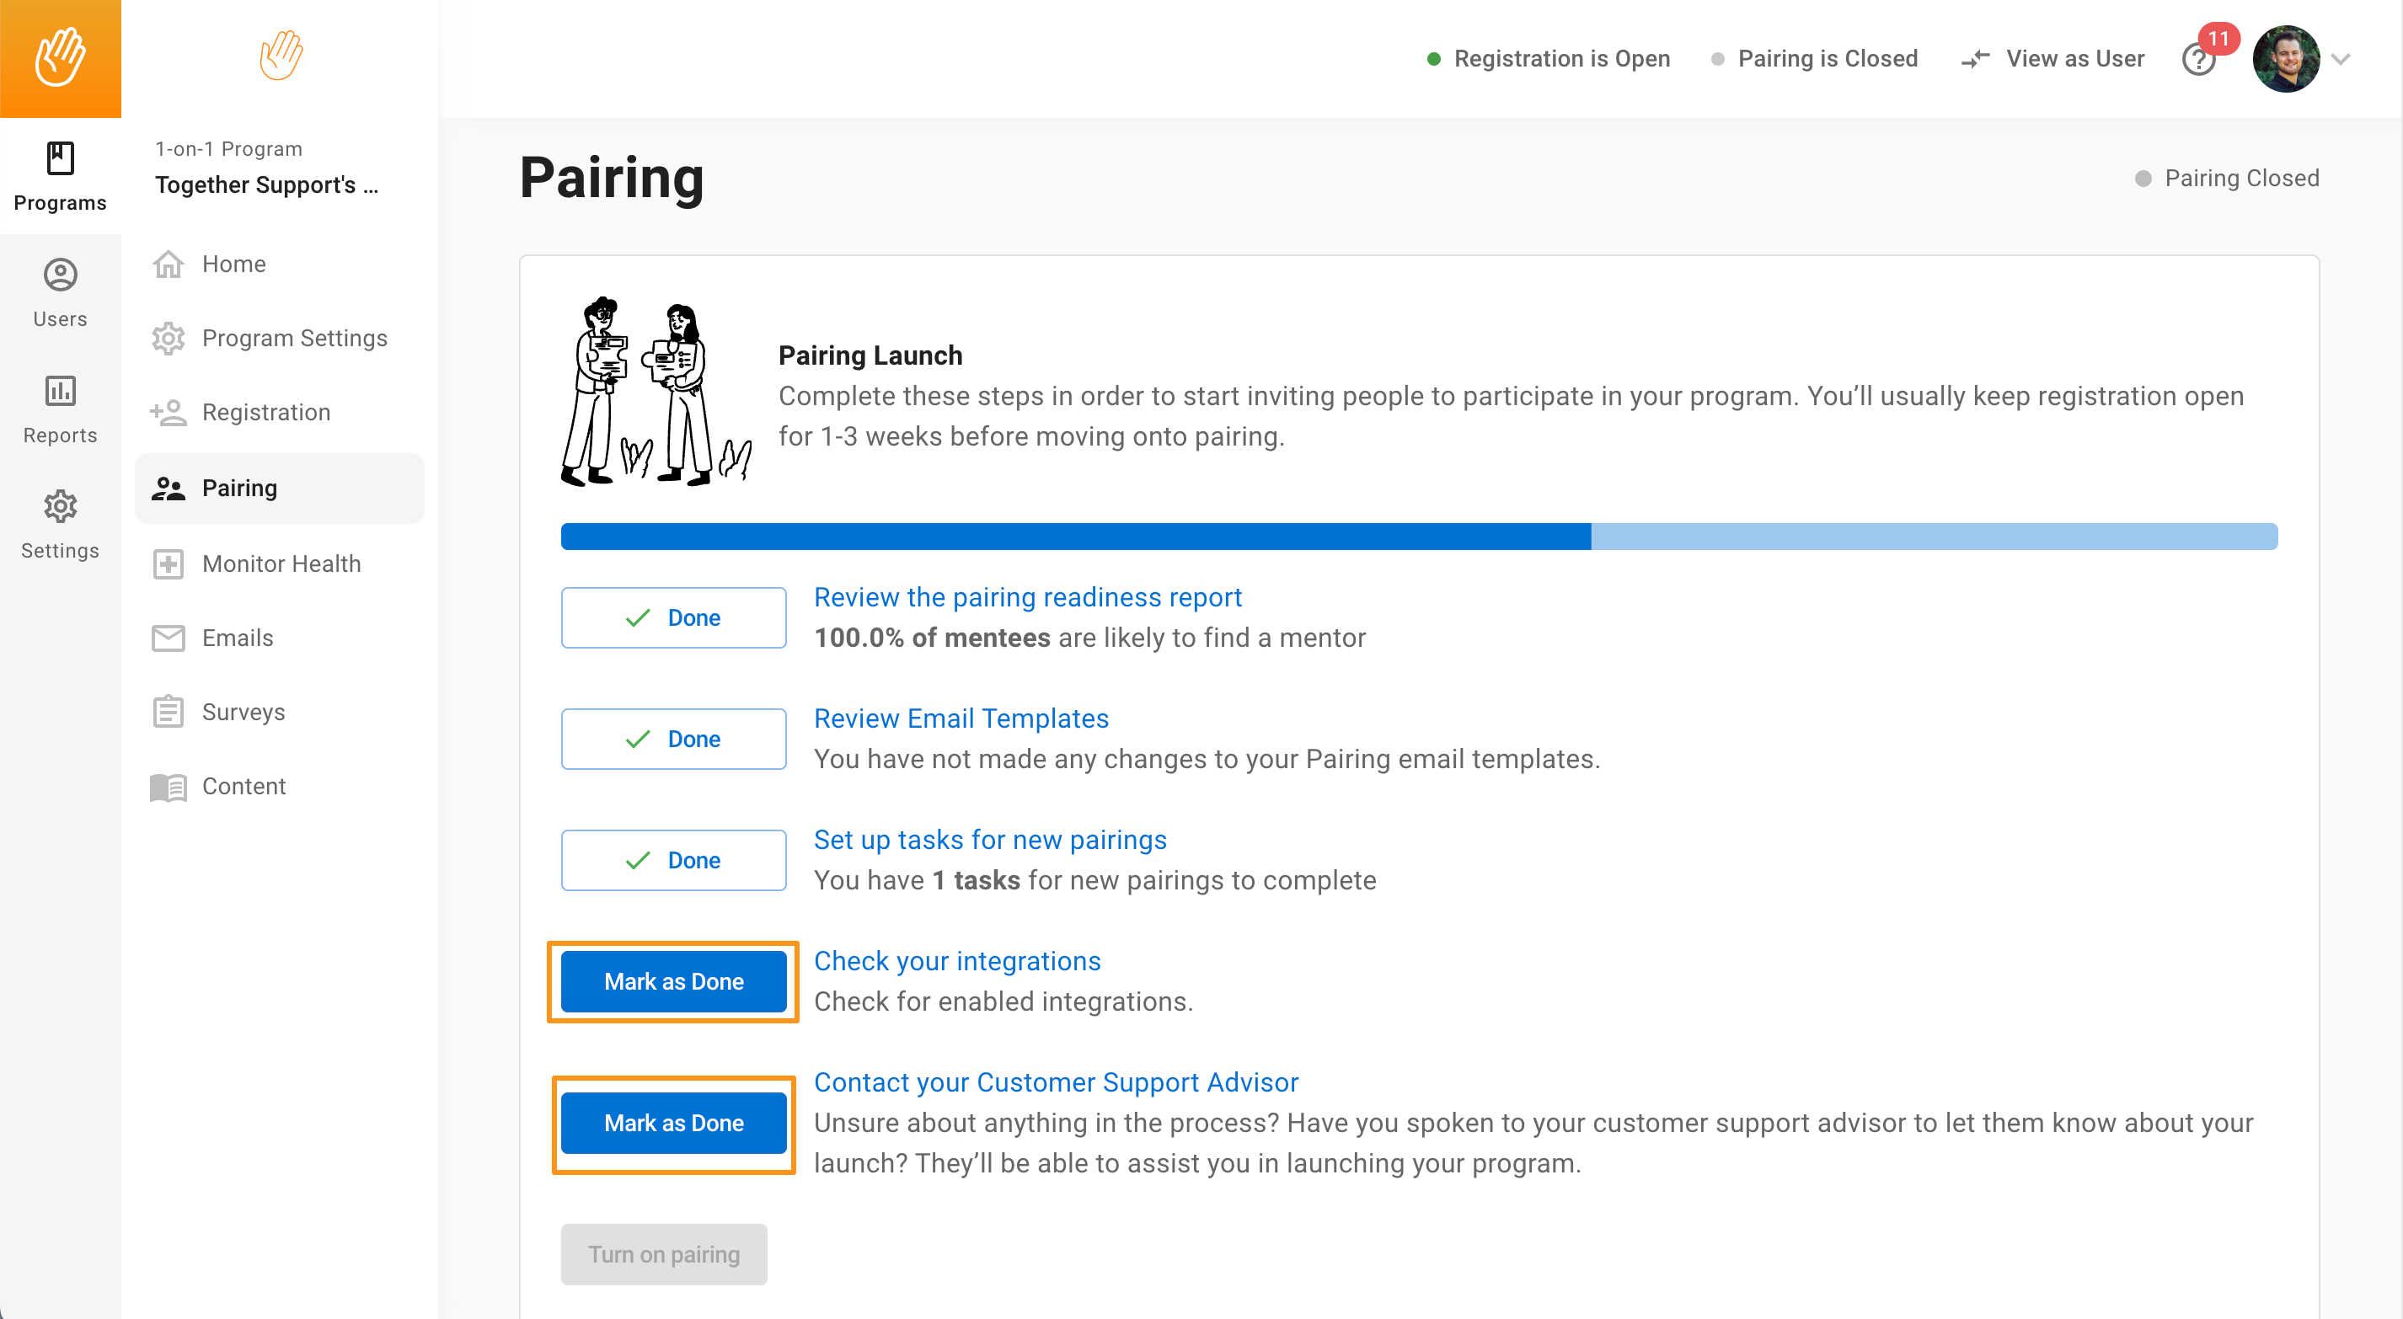Viewport: 2403px width, 1319px height.
Task: Open Program Settings menu item
Action: tap(280, 338)
